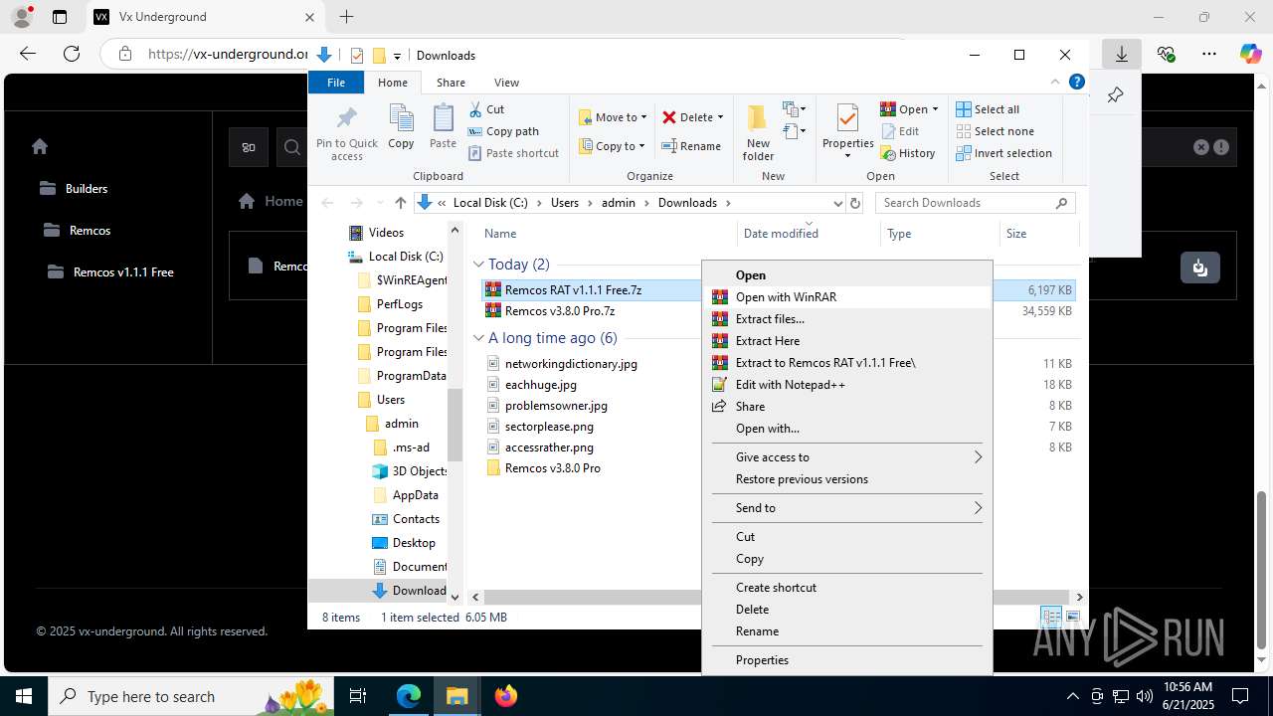This screenshot has width=1273, height=716.
Task: Open Microsoft Edge from taskbar
Action: click(409, 696)
